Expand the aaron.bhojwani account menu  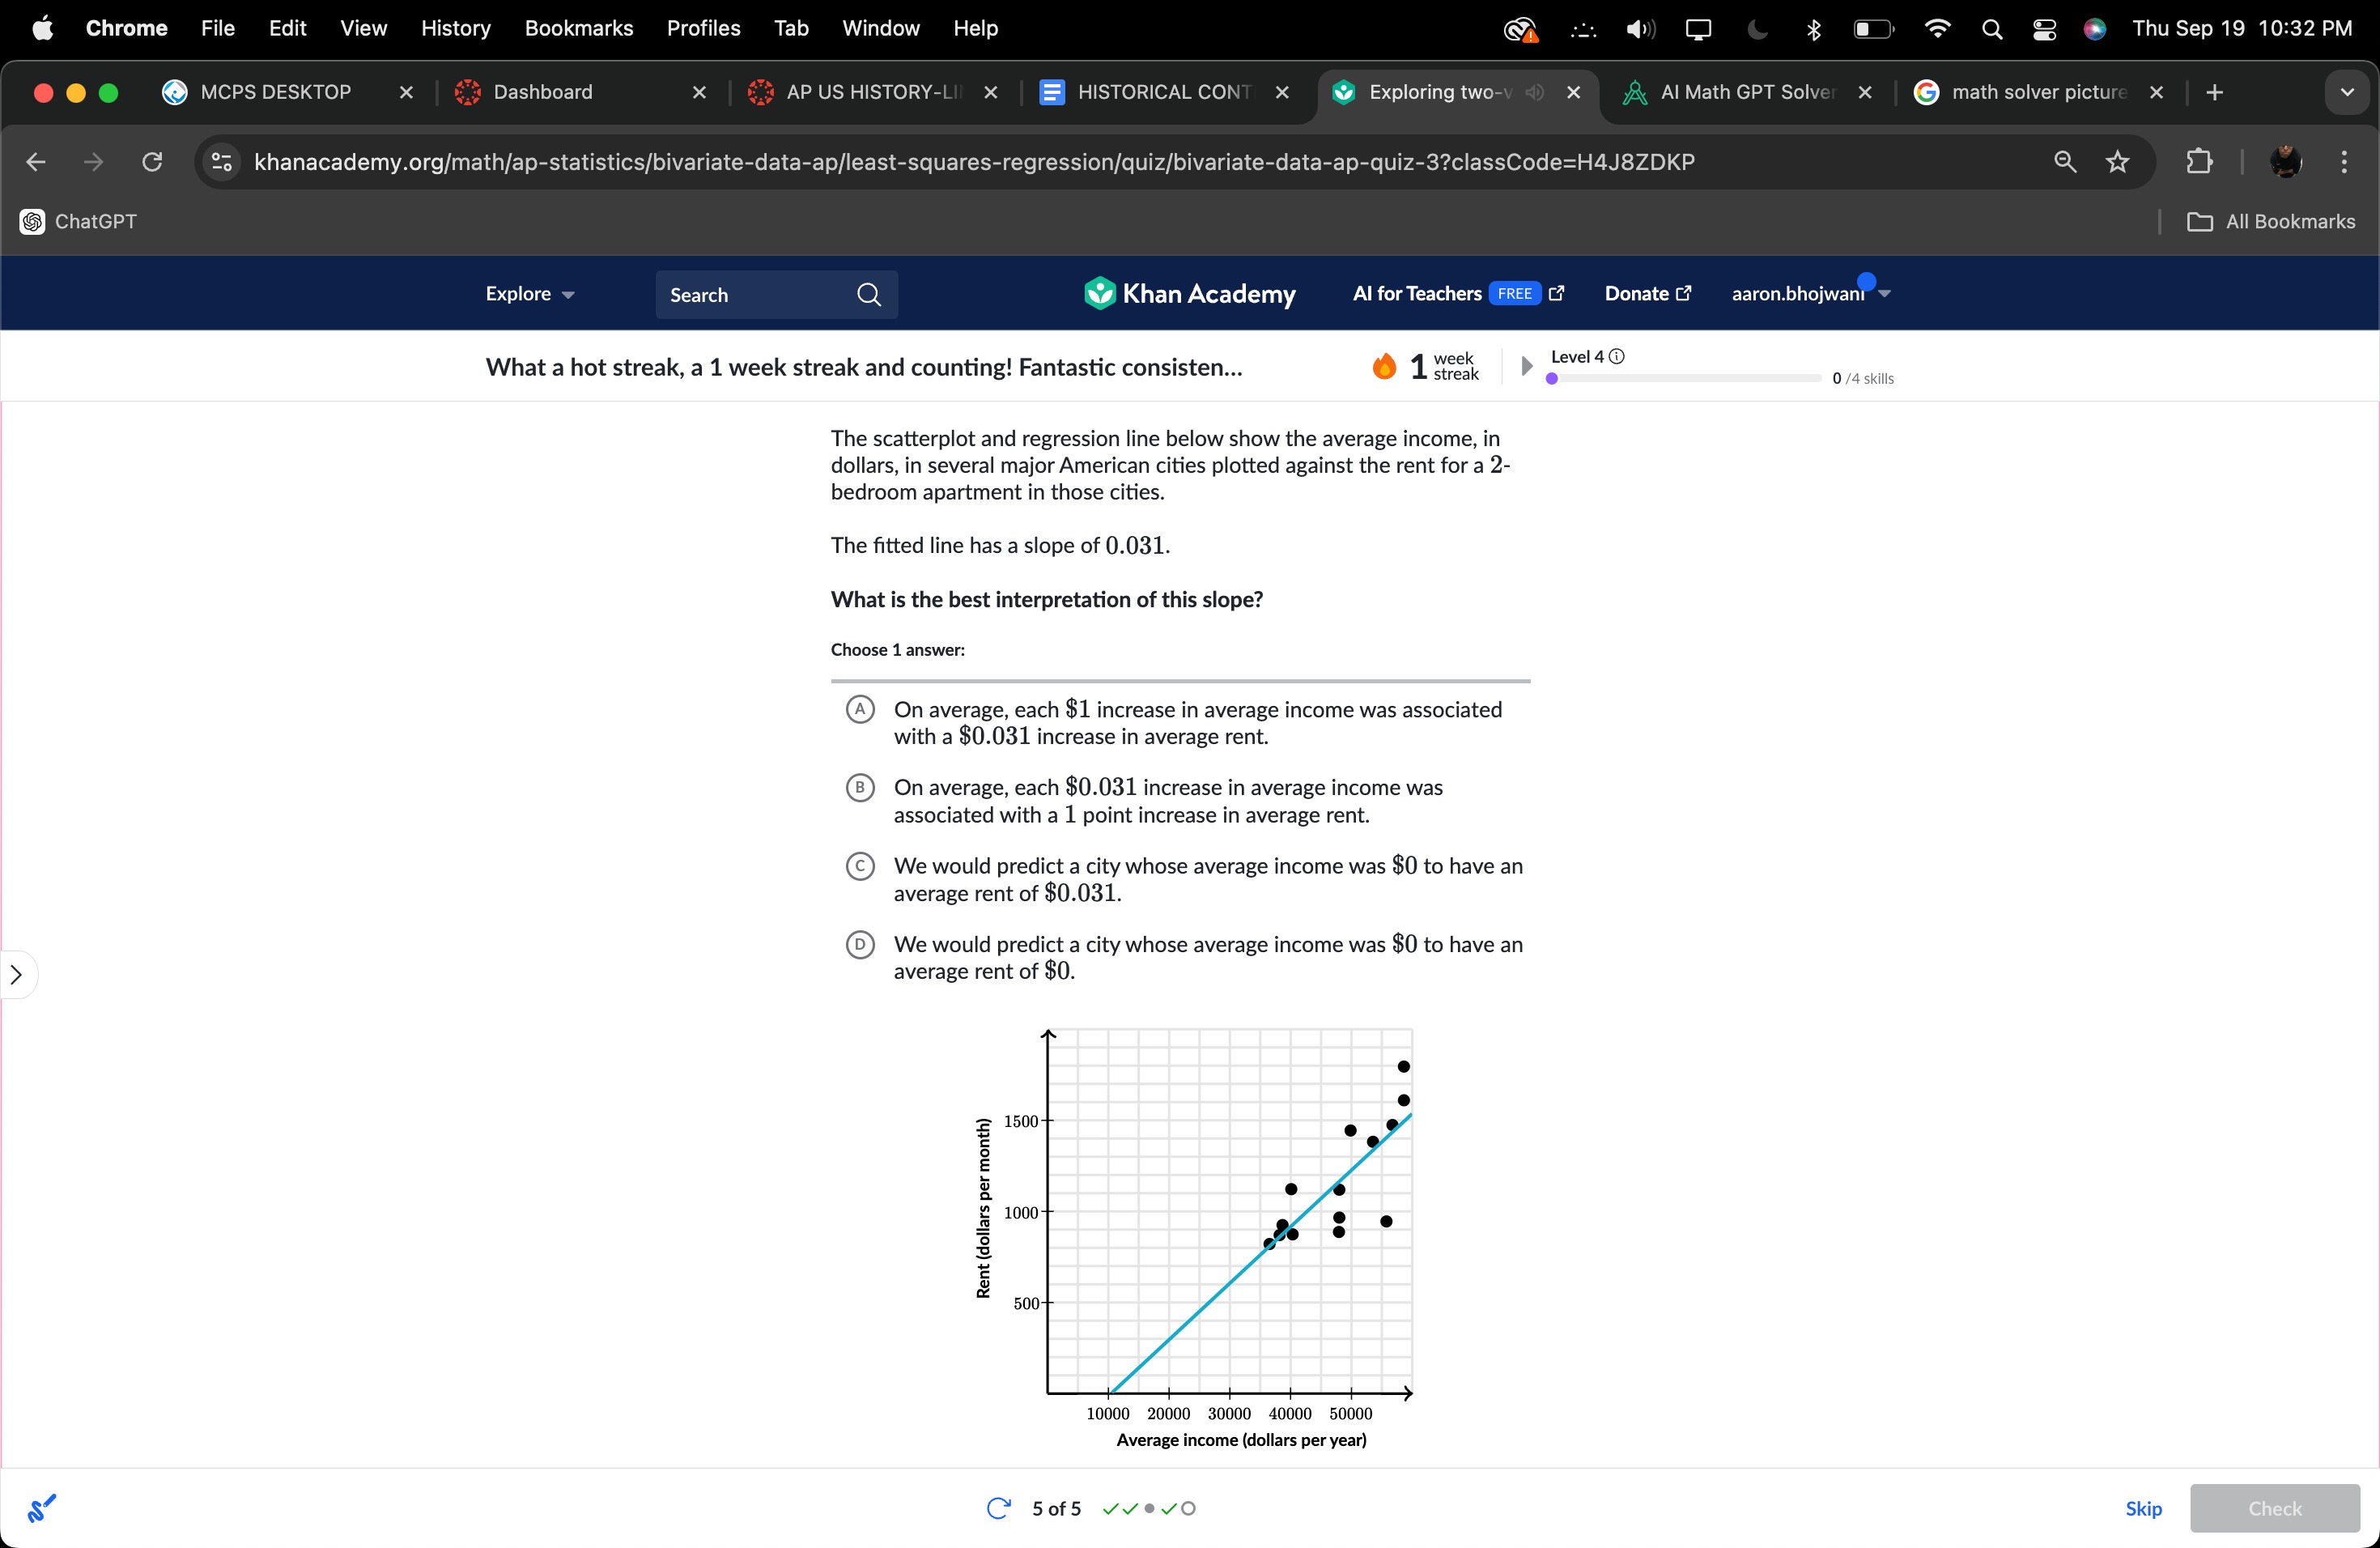pyautogui.click(x=1811, y=294)
